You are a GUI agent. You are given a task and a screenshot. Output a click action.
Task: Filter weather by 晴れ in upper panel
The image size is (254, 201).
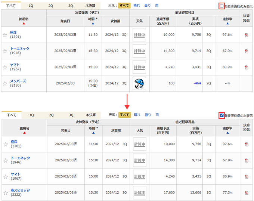pos(137,6)
